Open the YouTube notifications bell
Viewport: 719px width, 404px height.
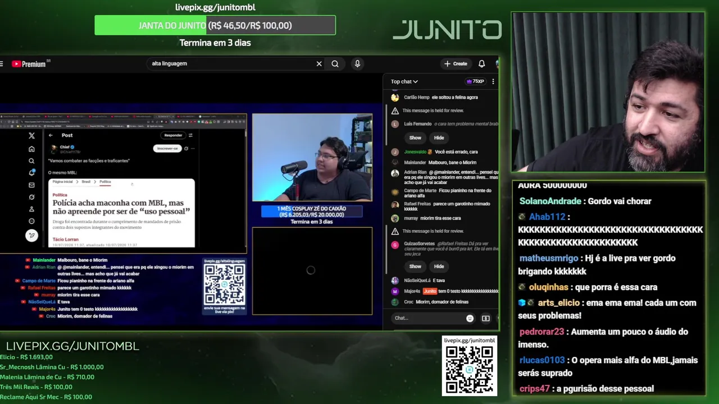[481, 64]
